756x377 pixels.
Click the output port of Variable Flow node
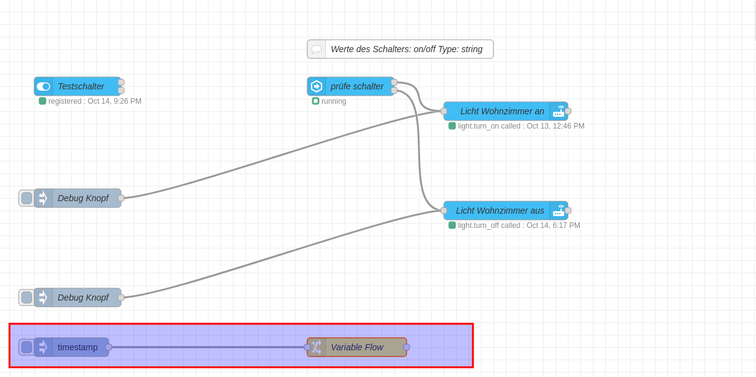coord(407,347)
